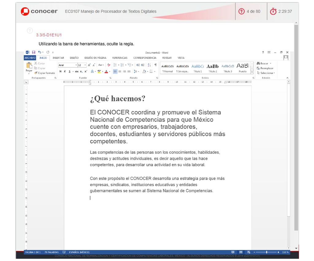The image size is (314, 261).
Task: Open the Arial font name dropdown
Action: coord(76,65)
